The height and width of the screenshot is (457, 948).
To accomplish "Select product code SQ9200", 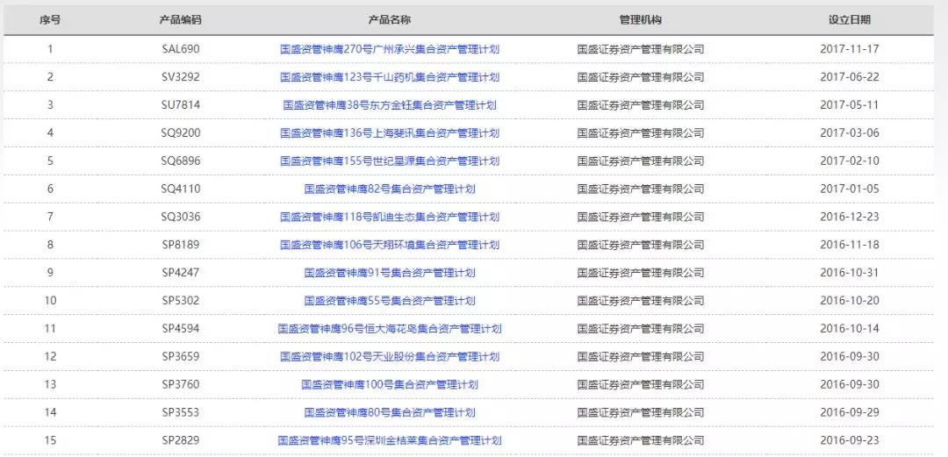I will [180, 133].
